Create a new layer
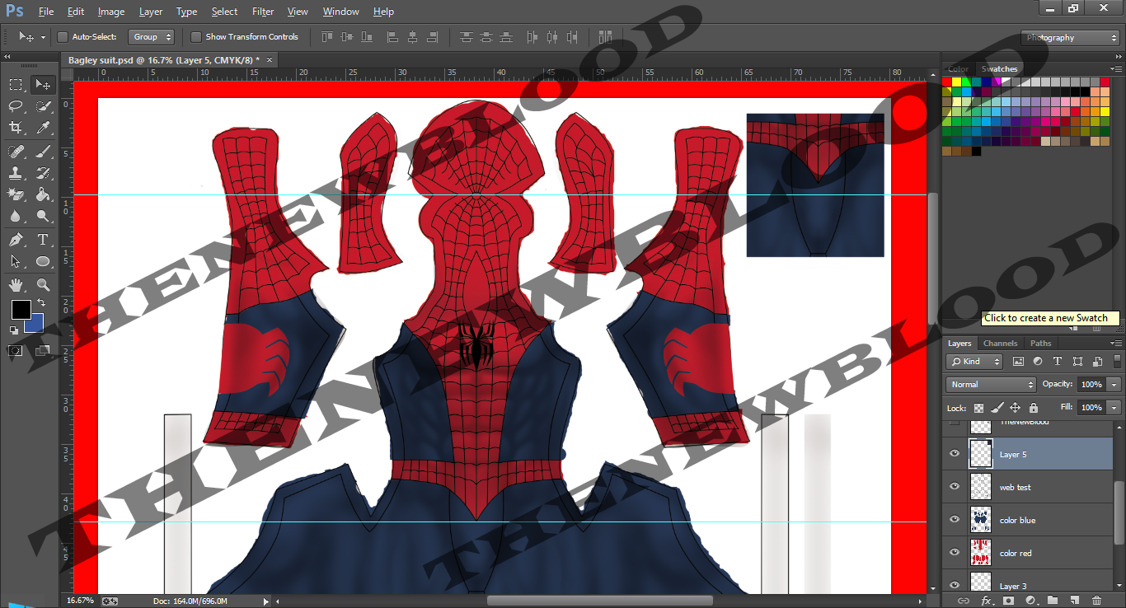The width and height of the screenshot is (1126, 608). [1075, 601]
